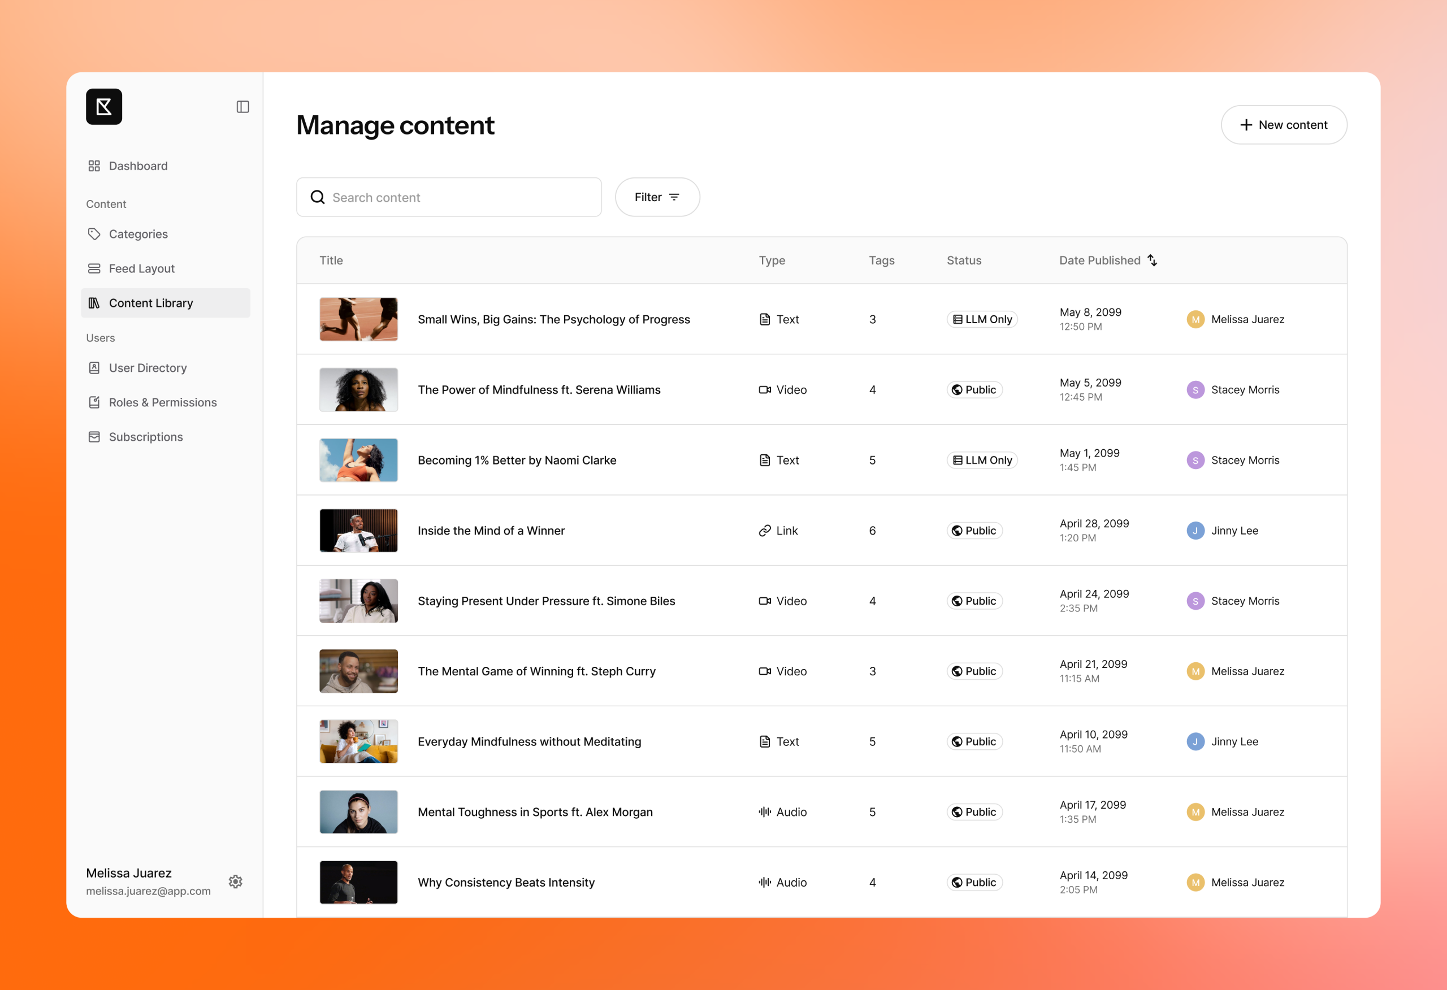Click the New content button
Viewport: 1447px width, 990px height.
pos(1283,125)
